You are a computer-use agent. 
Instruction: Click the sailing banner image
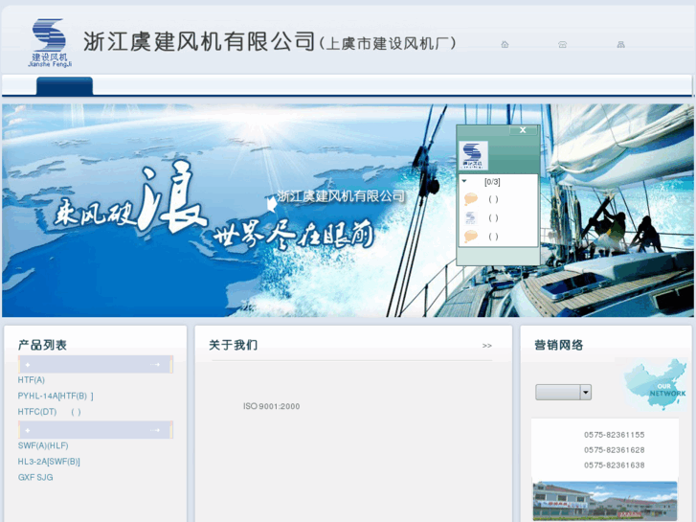348,211
